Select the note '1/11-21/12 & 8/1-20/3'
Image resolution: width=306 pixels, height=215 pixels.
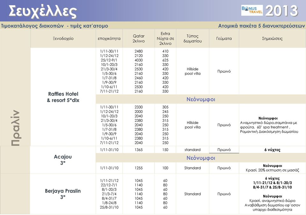pyautogui.click(x=273, y=183)
